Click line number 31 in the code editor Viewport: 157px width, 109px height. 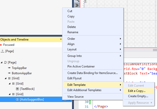pyautogui.click(x=87, y=106)
